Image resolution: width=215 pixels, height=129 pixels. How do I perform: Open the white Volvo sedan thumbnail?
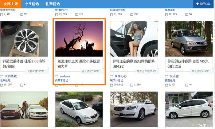[134, 109]
